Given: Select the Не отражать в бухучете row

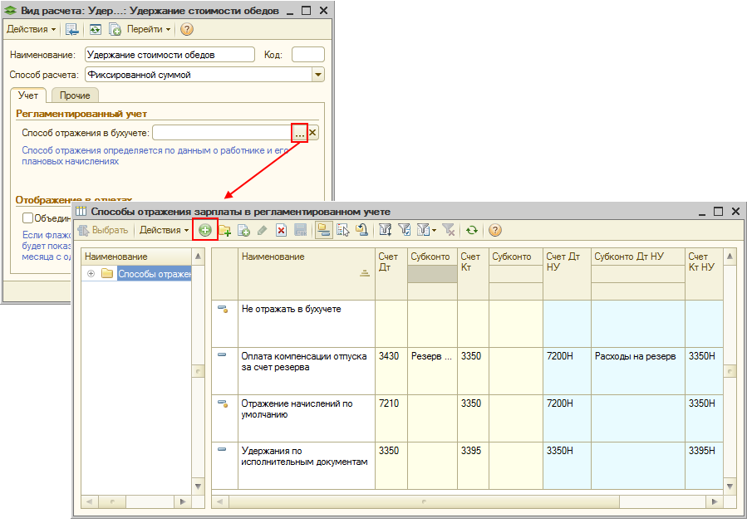Looking at the screenshot, I should 291,310.
